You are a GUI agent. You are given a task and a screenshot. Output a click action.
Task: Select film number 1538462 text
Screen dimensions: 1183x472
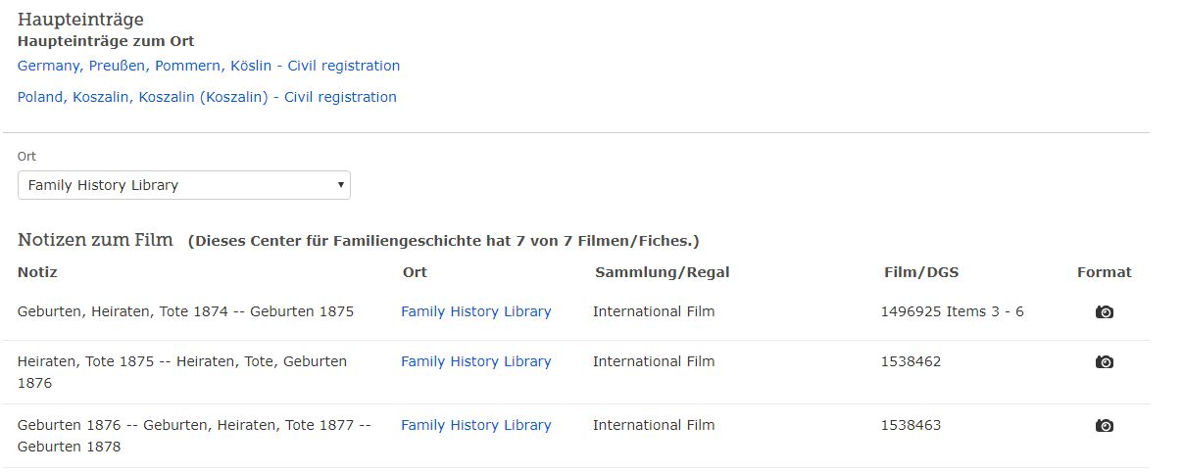(911, 361)
